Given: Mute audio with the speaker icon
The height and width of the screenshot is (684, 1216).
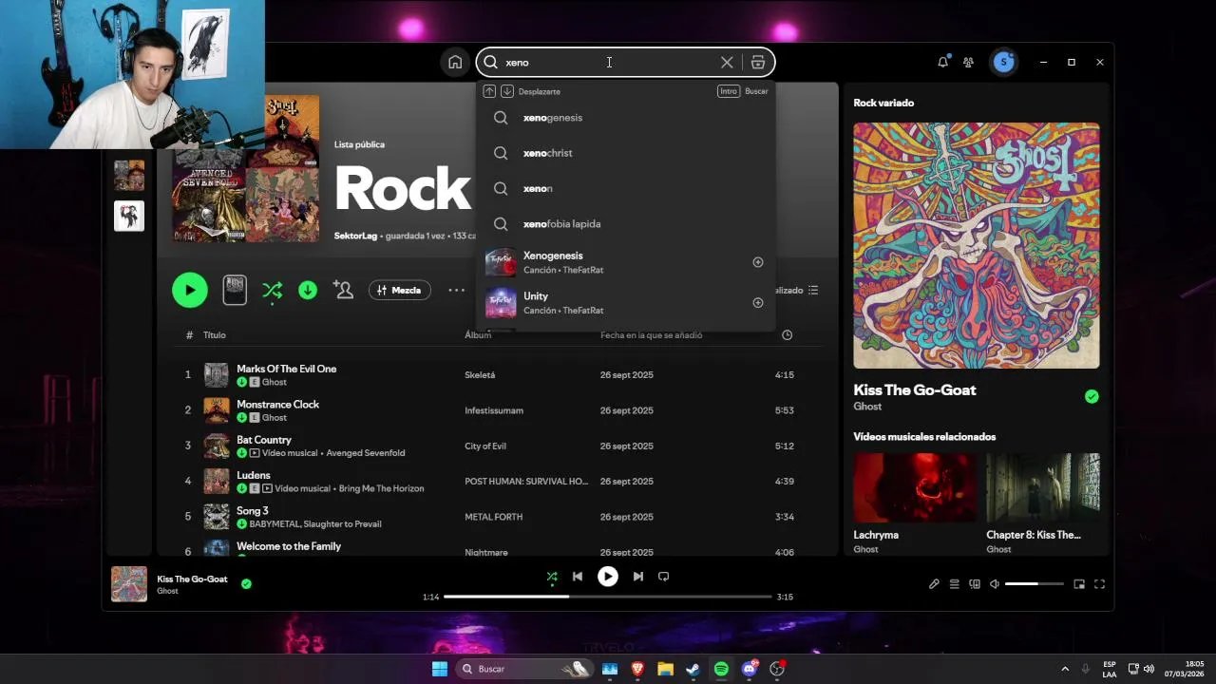Looking at the screenshot, I should click(995, 584).
